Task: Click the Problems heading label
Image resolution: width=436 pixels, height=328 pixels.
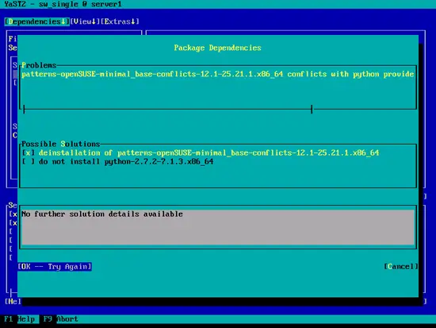Action: 39,65
